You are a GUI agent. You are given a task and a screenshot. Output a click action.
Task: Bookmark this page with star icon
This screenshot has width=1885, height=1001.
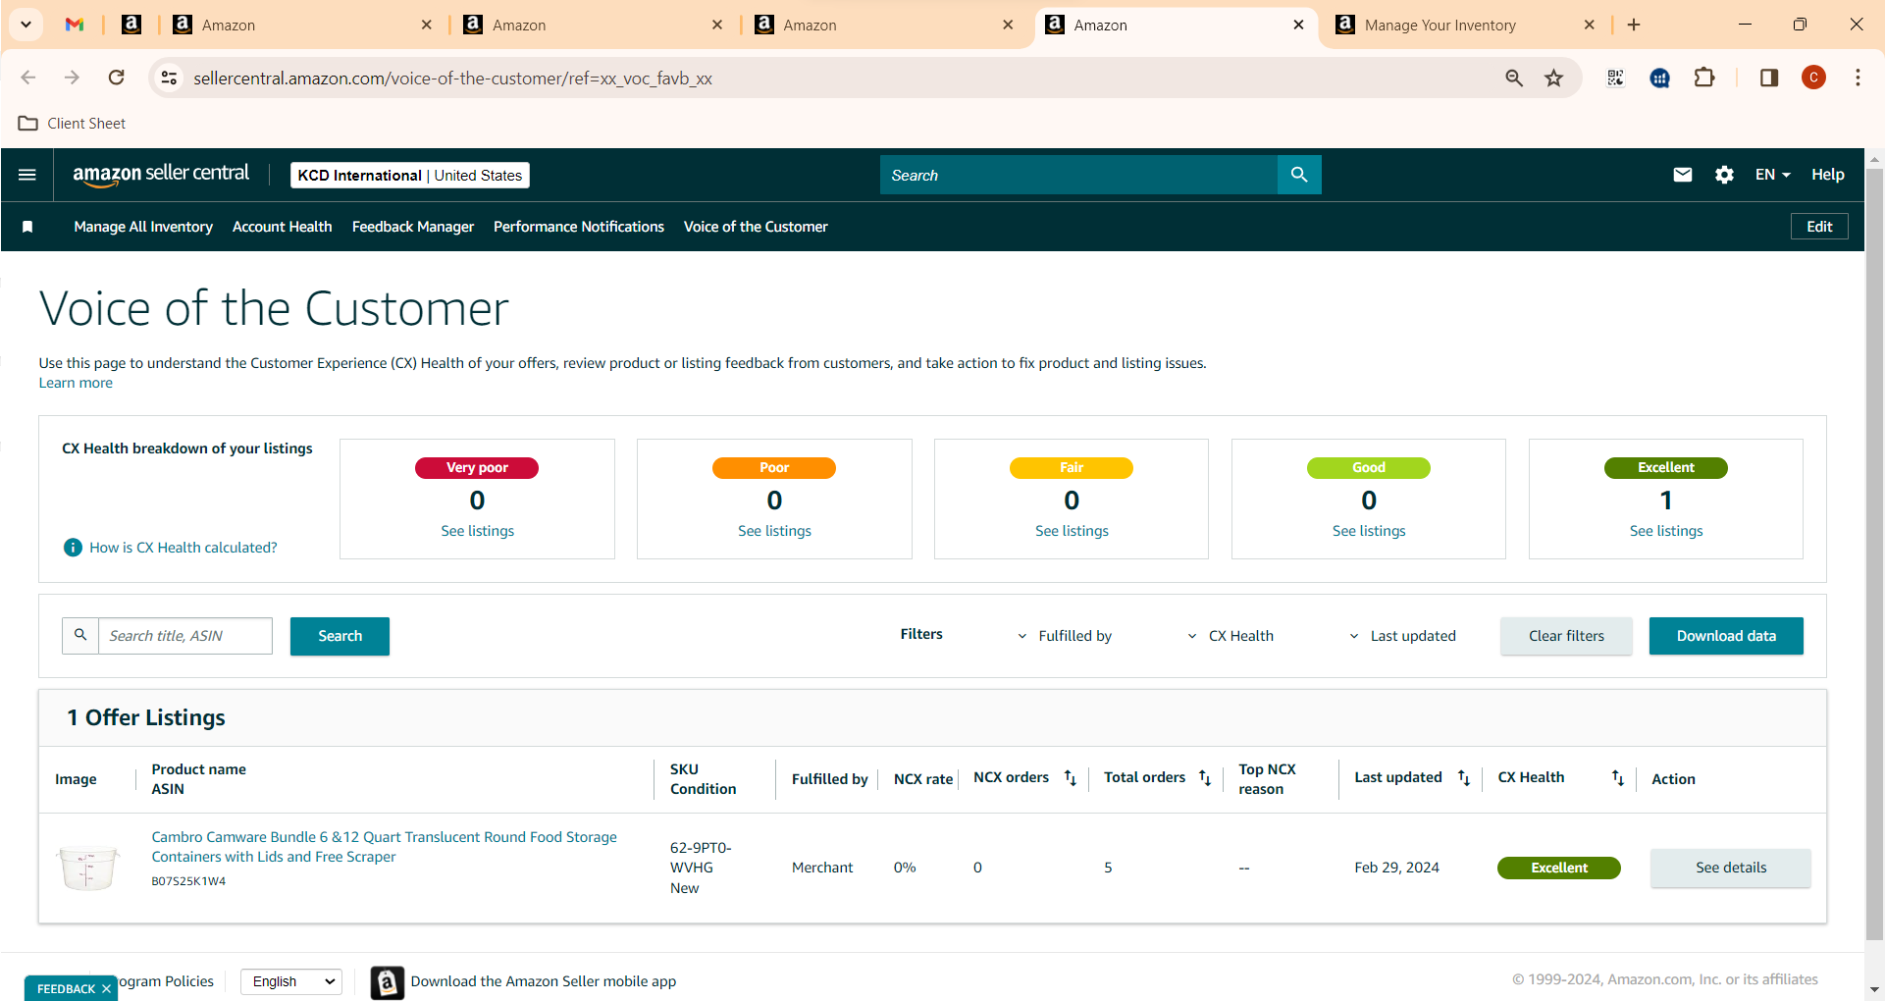click(x=1553, y=78)
